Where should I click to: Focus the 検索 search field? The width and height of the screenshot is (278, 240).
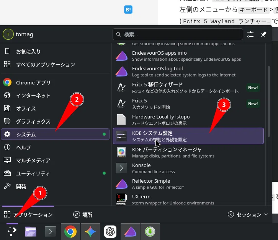178,34
